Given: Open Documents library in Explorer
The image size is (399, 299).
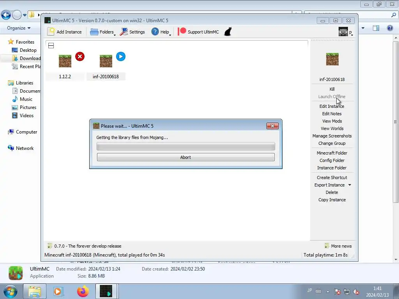Looking at the screenshot, I should click(x=26, y=91).
